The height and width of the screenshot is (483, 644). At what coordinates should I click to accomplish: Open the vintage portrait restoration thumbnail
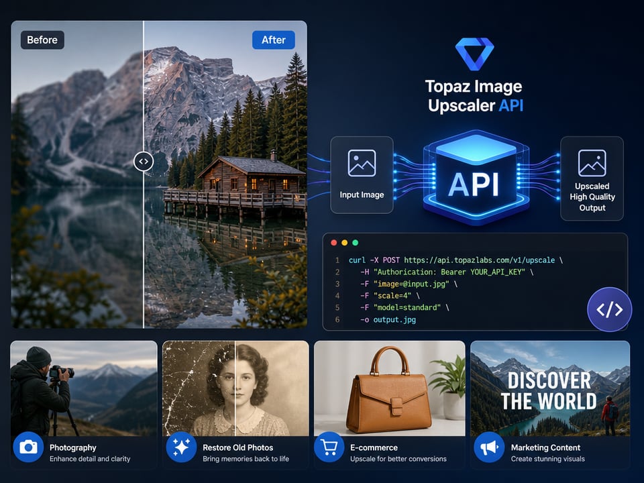click(x=235, y=388)
